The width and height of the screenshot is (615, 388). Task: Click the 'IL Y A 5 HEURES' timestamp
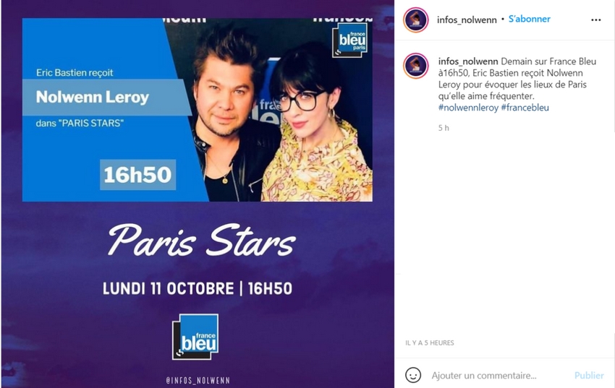click(430, 343)
